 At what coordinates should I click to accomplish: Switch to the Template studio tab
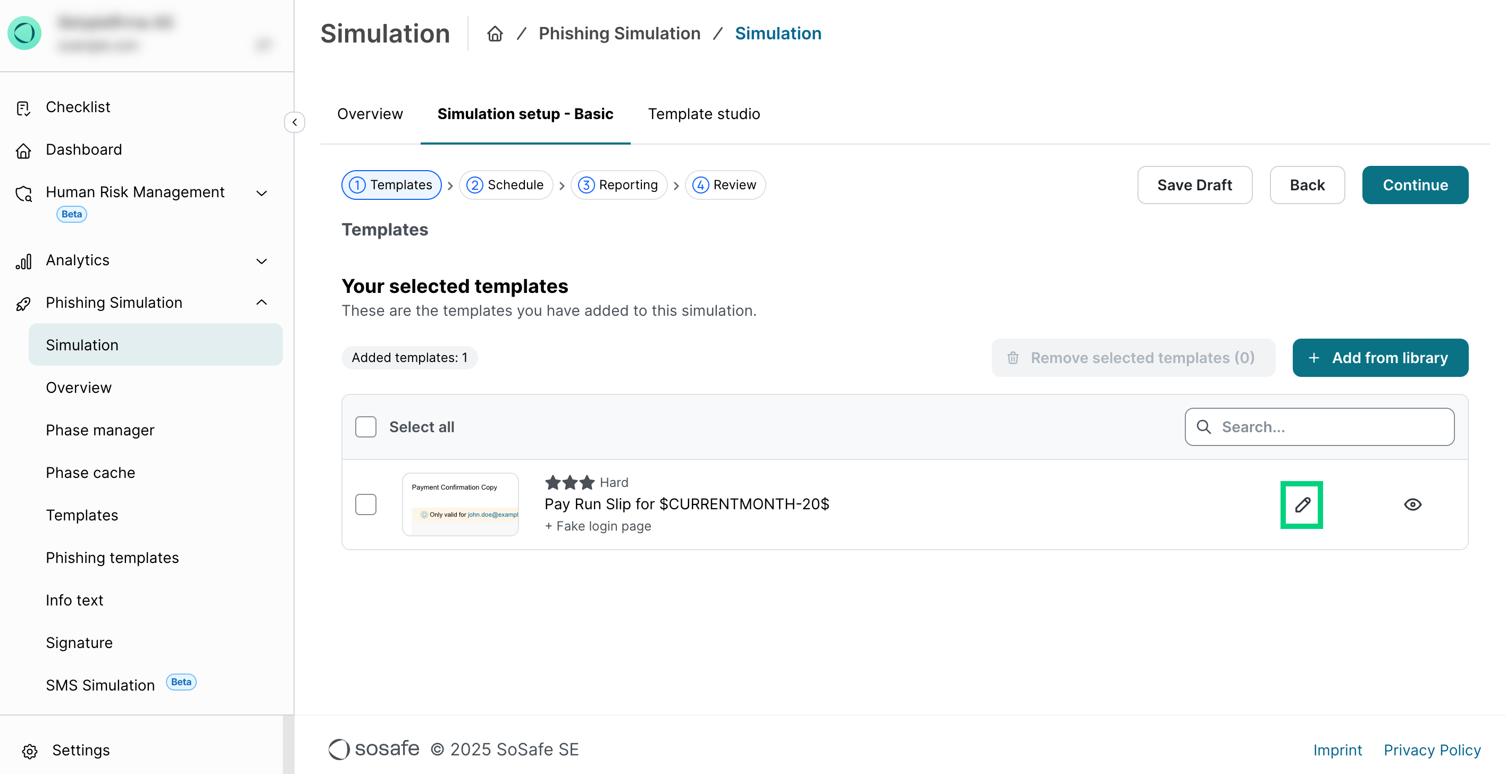[x=704, y=114]
